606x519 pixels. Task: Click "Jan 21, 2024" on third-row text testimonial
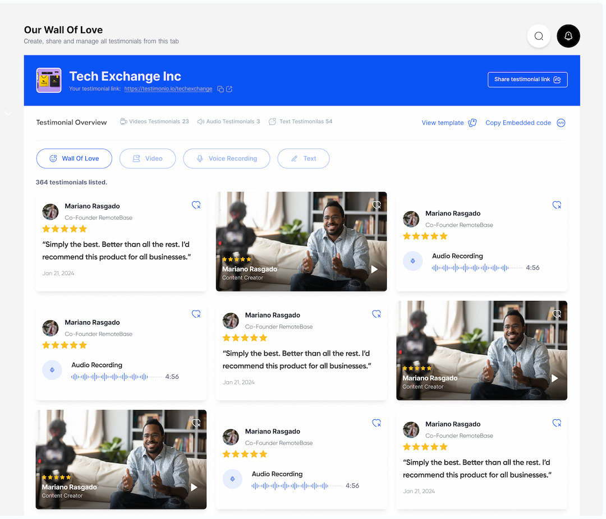click(x=419, y=491)
